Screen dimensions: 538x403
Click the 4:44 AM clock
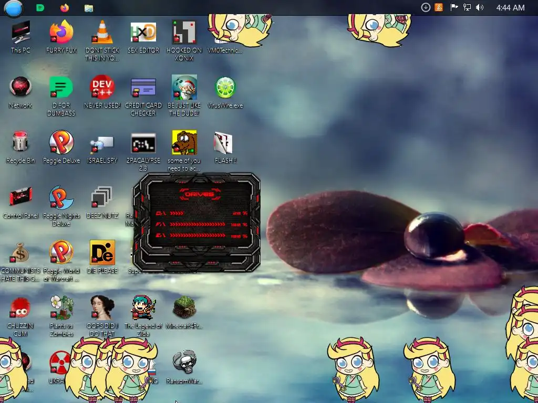(x=510, y=7)
